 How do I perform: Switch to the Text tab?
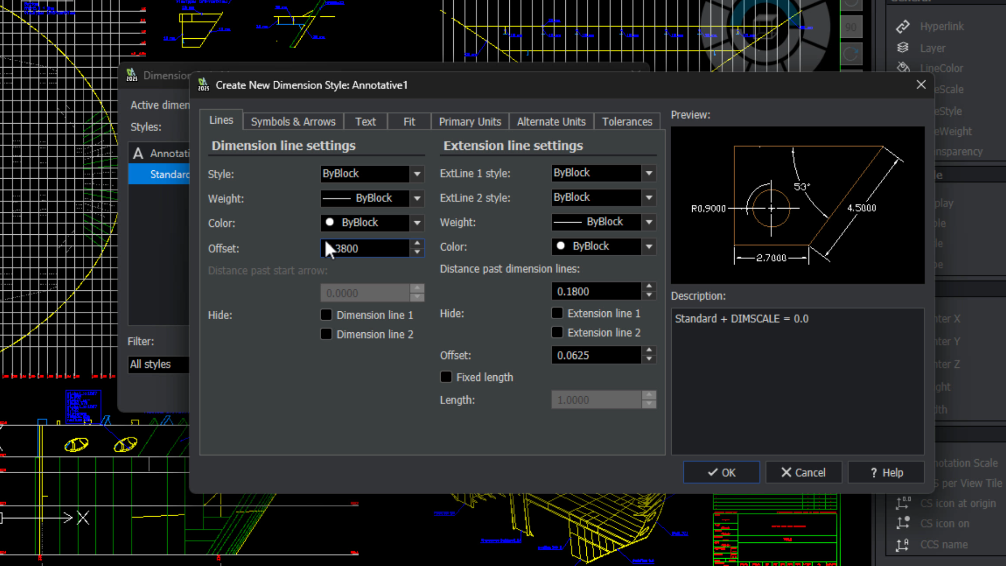click(365, 122)
